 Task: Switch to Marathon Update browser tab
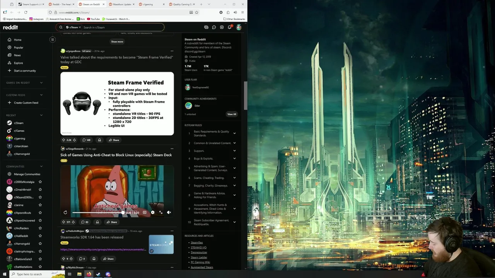pyautogui.click(x=122, y=4)
